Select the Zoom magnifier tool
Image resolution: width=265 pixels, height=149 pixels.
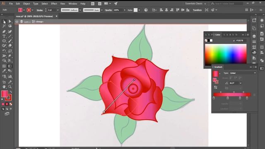click(10, 87)
